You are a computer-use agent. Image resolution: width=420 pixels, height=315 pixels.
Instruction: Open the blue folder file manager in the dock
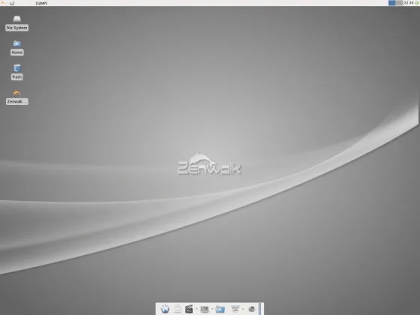tap(220, 309)
